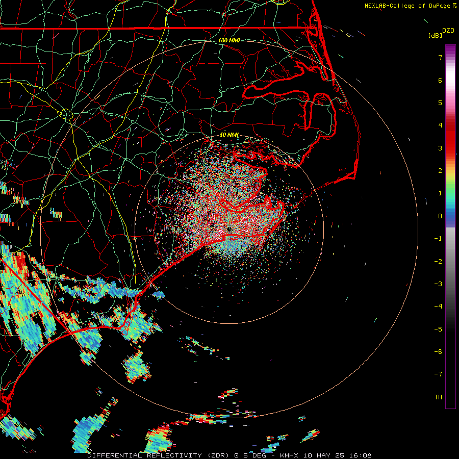Click the legend value -2
Image resolution: width=459 pixels, height=459 pixels.
coord(438,262)
